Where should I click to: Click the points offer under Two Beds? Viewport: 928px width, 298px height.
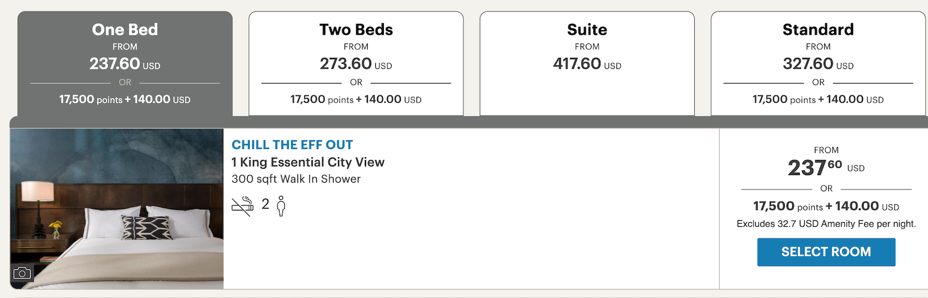point(356,100)
